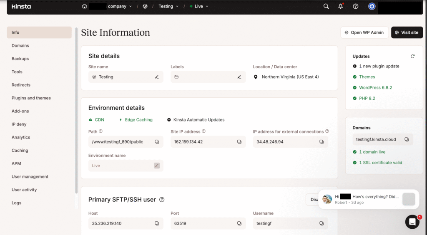
Task: Click the Visit site button
Action: click(x=407, y=32)
